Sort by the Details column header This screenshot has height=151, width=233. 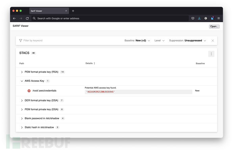pos(90,64)
